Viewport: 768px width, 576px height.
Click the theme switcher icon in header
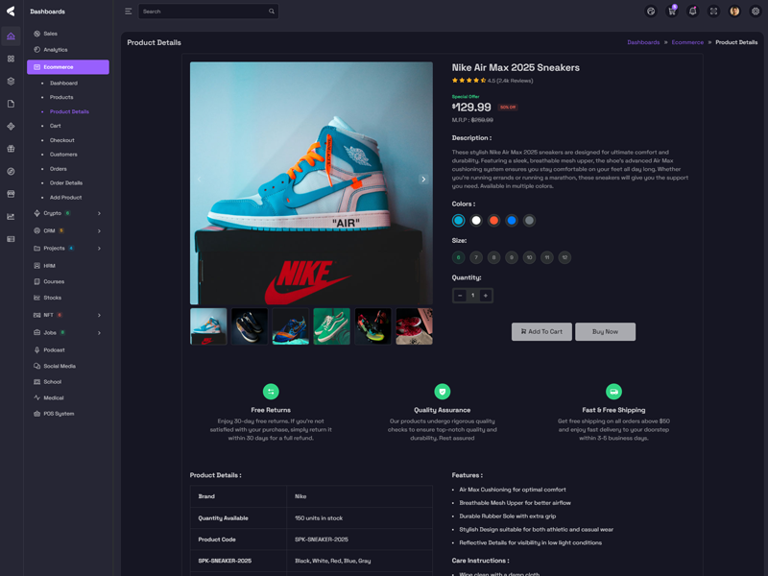pos(651,12)
